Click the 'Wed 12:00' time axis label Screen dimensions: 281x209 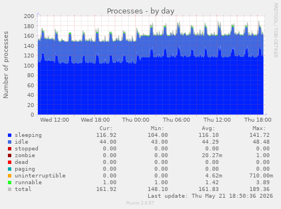pyautogui.click(x=54, y=120)
